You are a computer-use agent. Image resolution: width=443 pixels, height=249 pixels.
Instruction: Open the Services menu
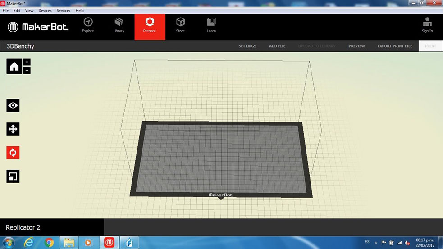[x=63, y=11]
